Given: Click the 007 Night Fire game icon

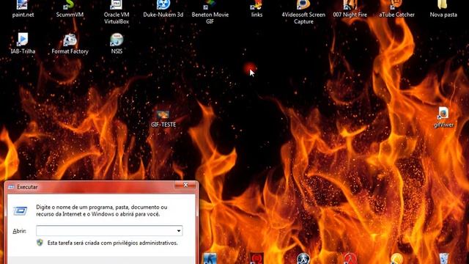Looking at the screenshot, I should [350, 10].
